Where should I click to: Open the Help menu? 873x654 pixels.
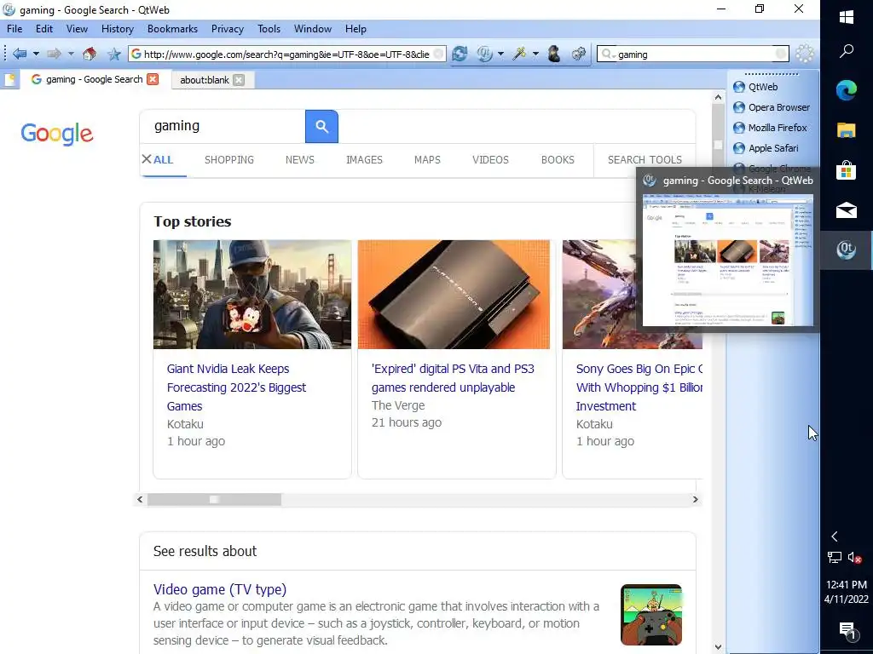(x=356, y=29)
